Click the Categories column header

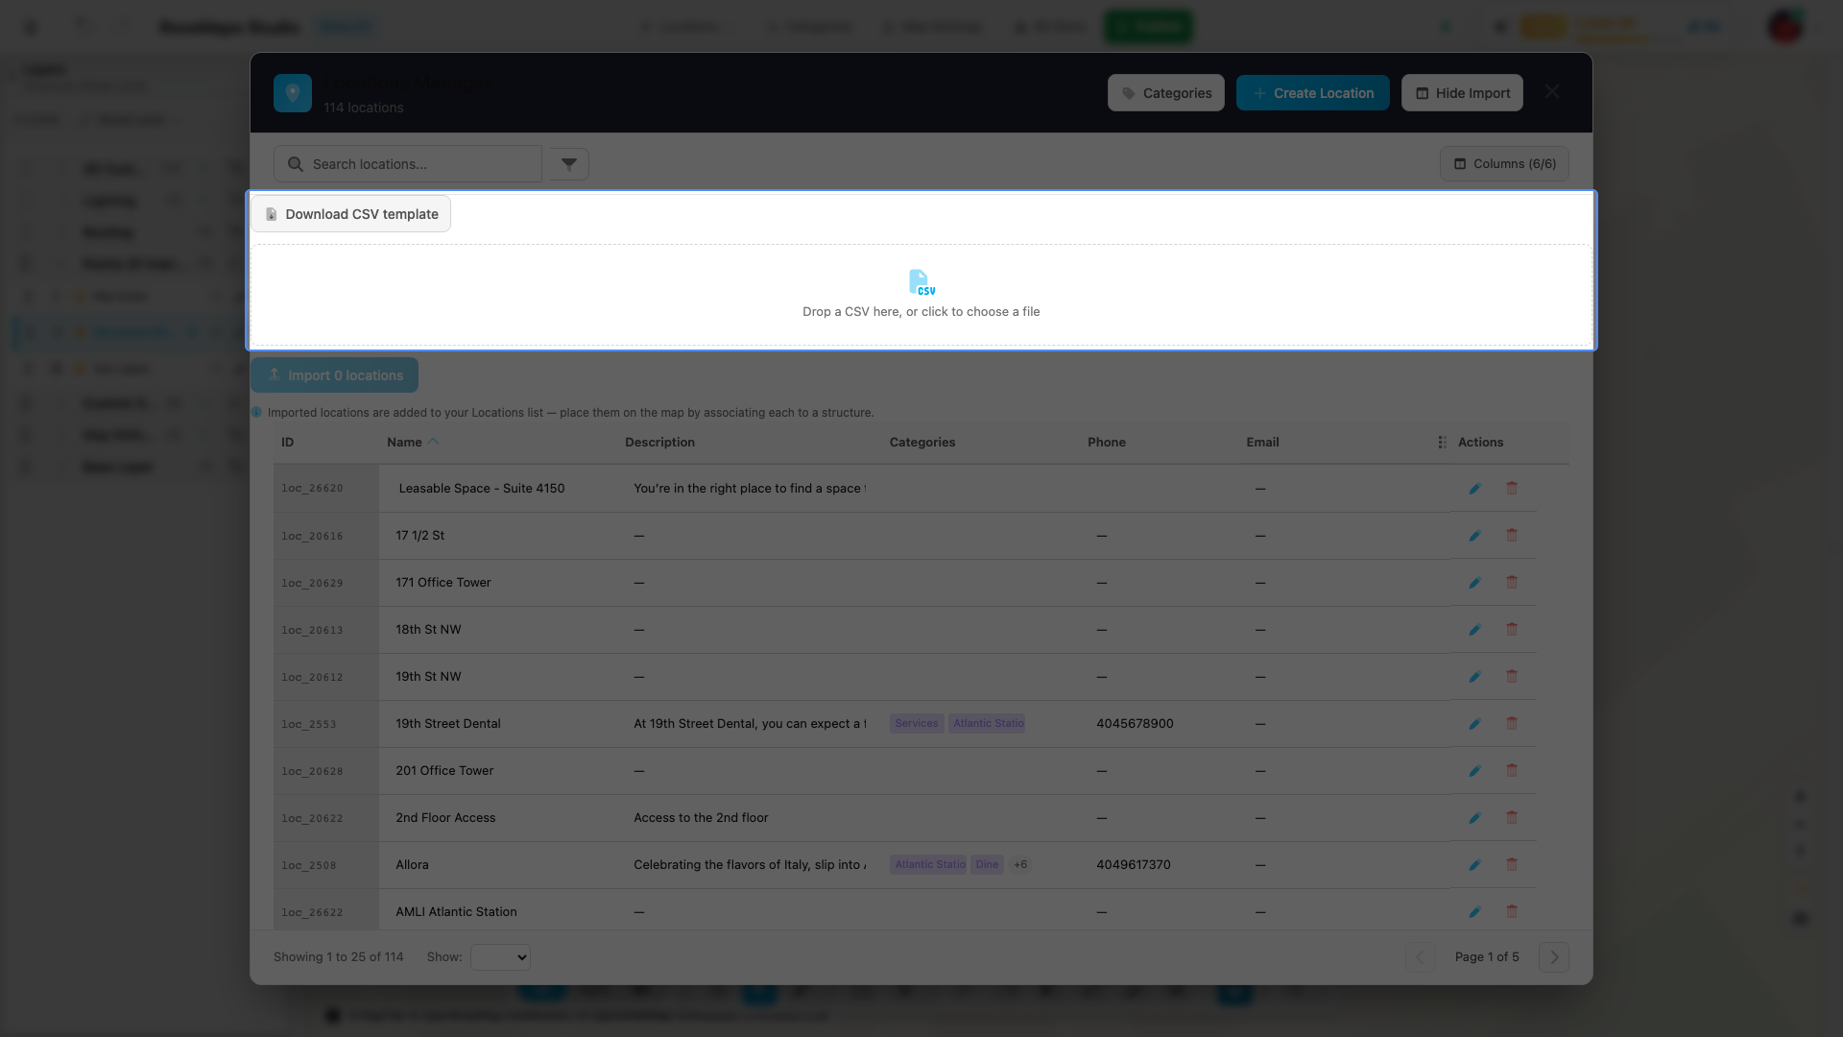pyautogui.click(x=922, y=443)
